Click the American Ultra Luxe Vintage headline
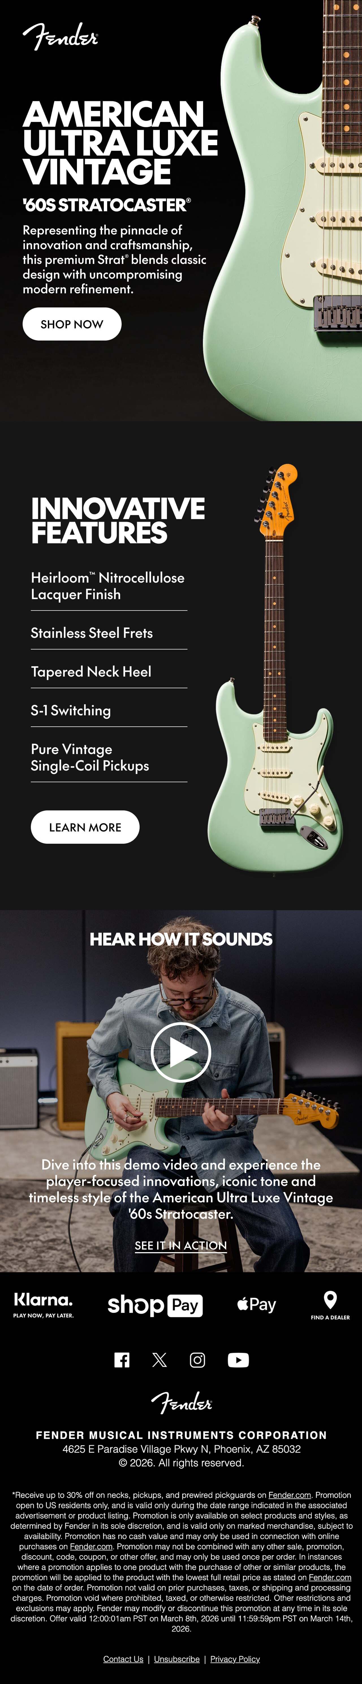Screen dimensions: 362x1684 (120, 143)
